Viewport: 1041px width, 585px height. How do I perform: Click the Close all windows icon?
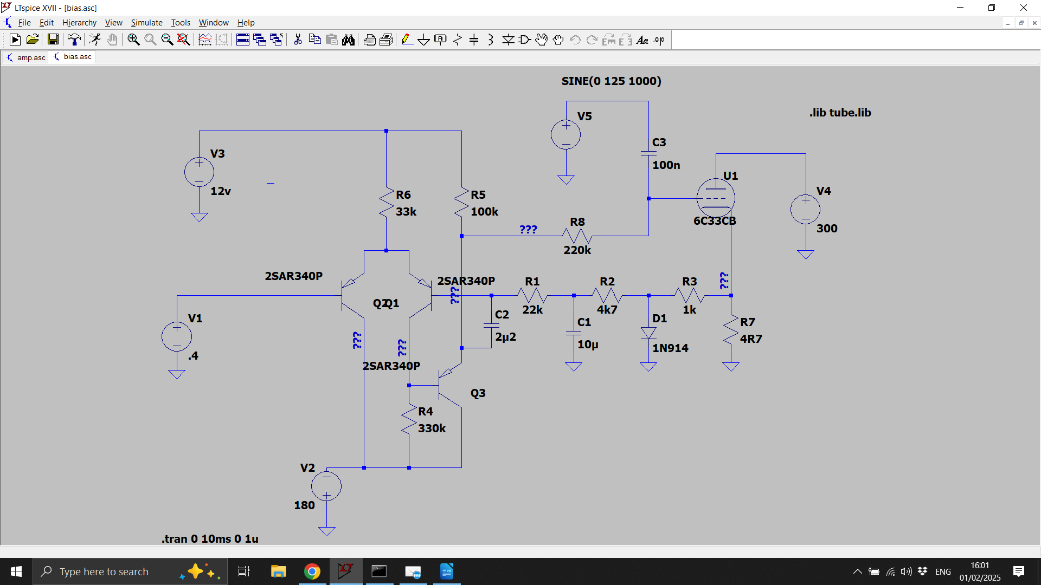277,40
